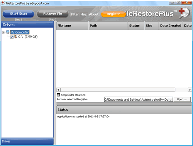The height and width of the screenshot is (146, 193).
Task: Maximize the FileRestorePlus window
Action: pyautogui.click(x=178, y=2)
